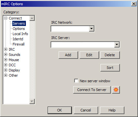Select the Connect category label

pos(15,18)
